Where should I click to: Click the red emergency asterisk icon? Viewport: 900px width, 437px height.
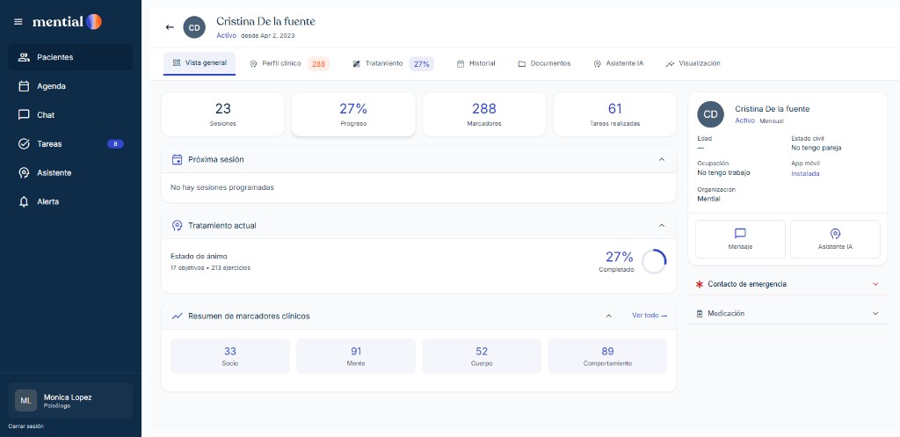coord(699,284)
